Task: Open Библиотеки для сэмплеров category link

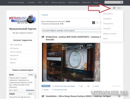Action: tap(65, 86)
